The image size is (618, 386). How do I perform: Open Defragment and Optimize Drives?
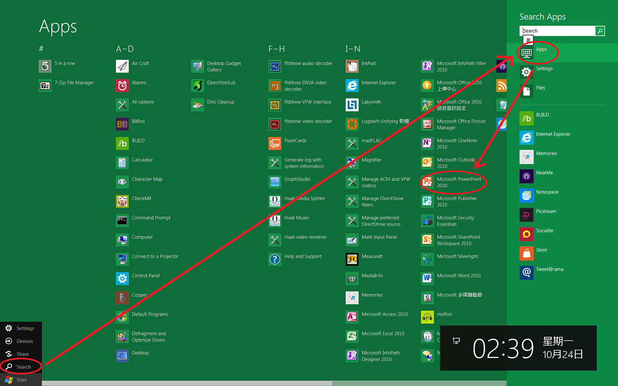coord(141,336)
